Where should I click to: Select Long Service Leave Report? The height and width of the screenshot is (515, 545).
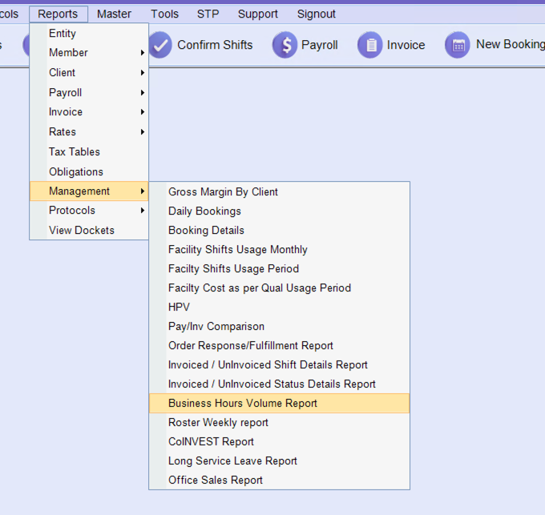[x=232, y=461]
